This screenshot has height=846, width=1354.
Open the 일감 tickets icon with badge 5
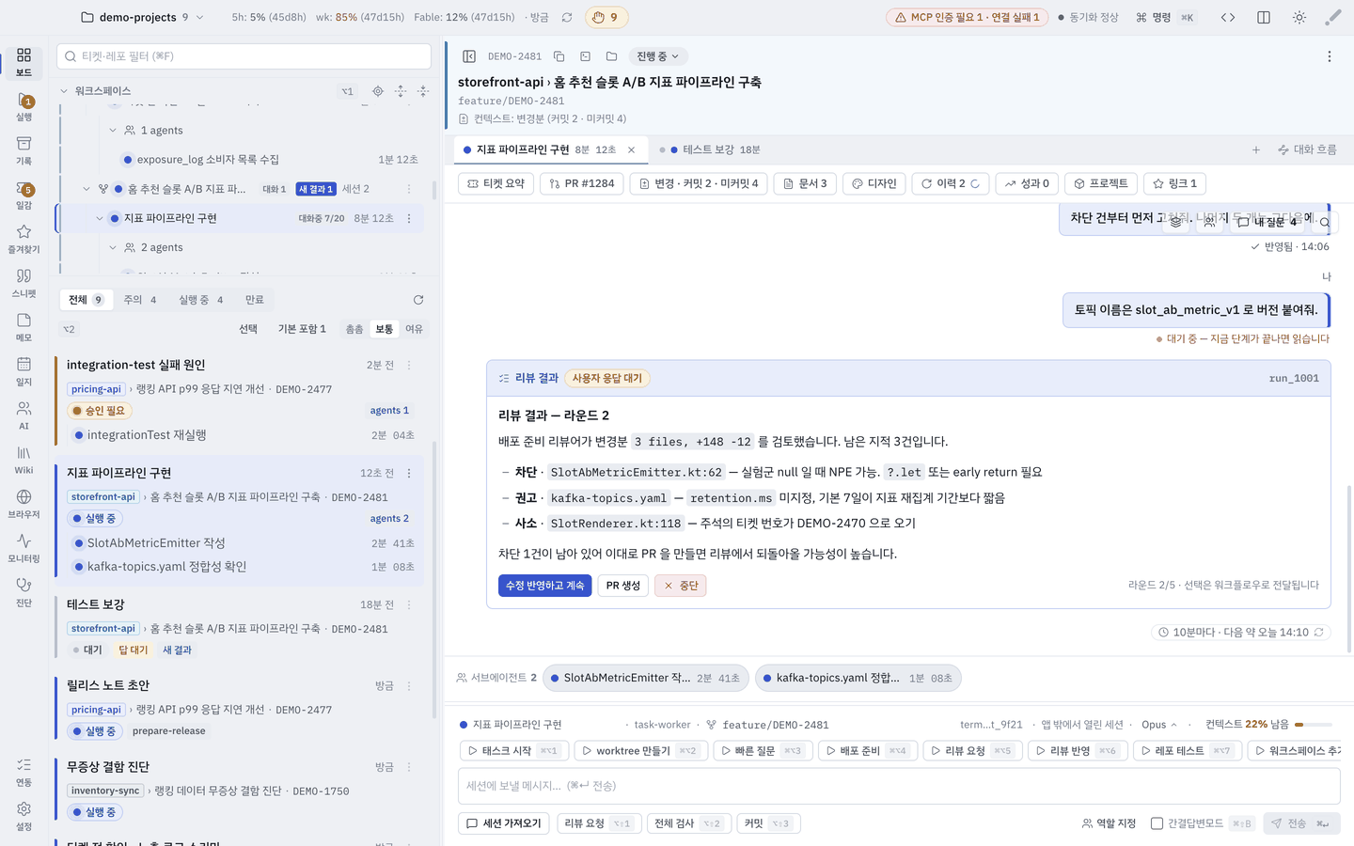coord(24,196)
